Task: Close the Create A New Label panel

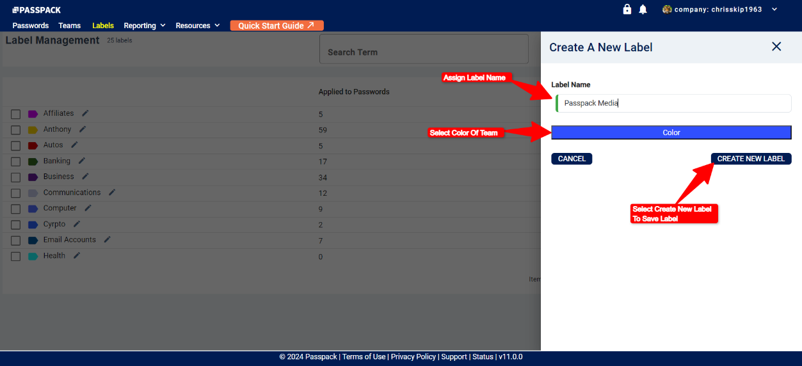Action: 776,46
